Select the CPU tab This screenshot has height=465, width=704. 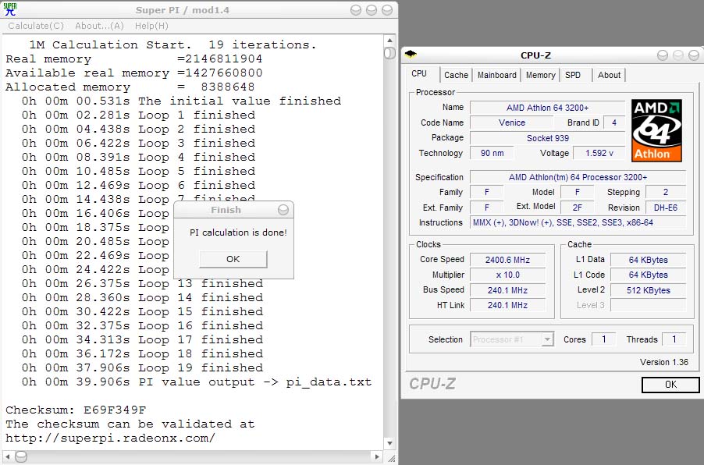(x=419, y=73)
